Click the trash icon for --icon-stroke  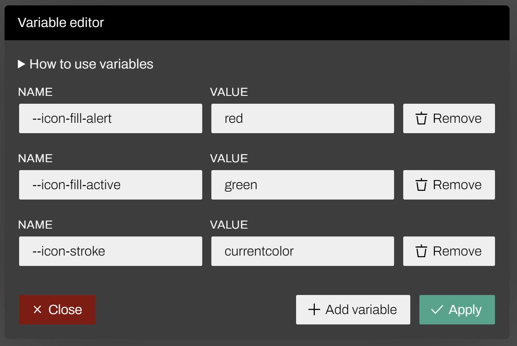(x=421, y=251)
